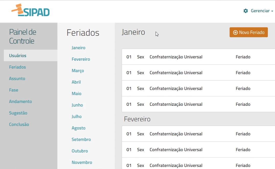Select Feriados in the left sidebar

coord(17,67)
